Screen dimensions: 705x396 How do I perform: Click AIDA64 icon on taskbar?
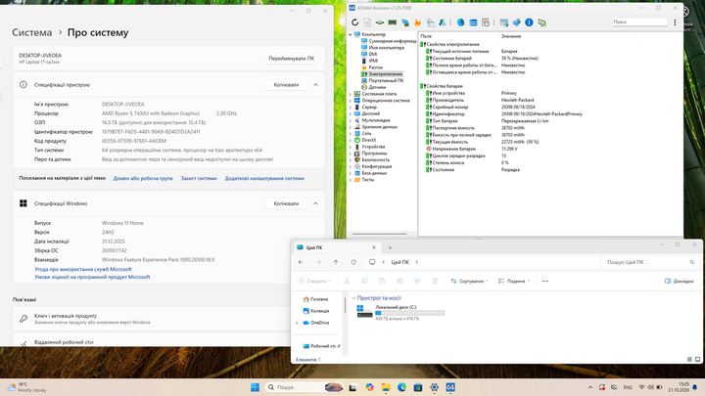450,387
